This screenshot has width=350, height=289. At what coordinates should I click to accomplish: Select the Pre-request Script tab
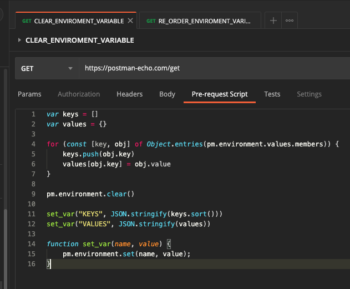click(220, 94)
